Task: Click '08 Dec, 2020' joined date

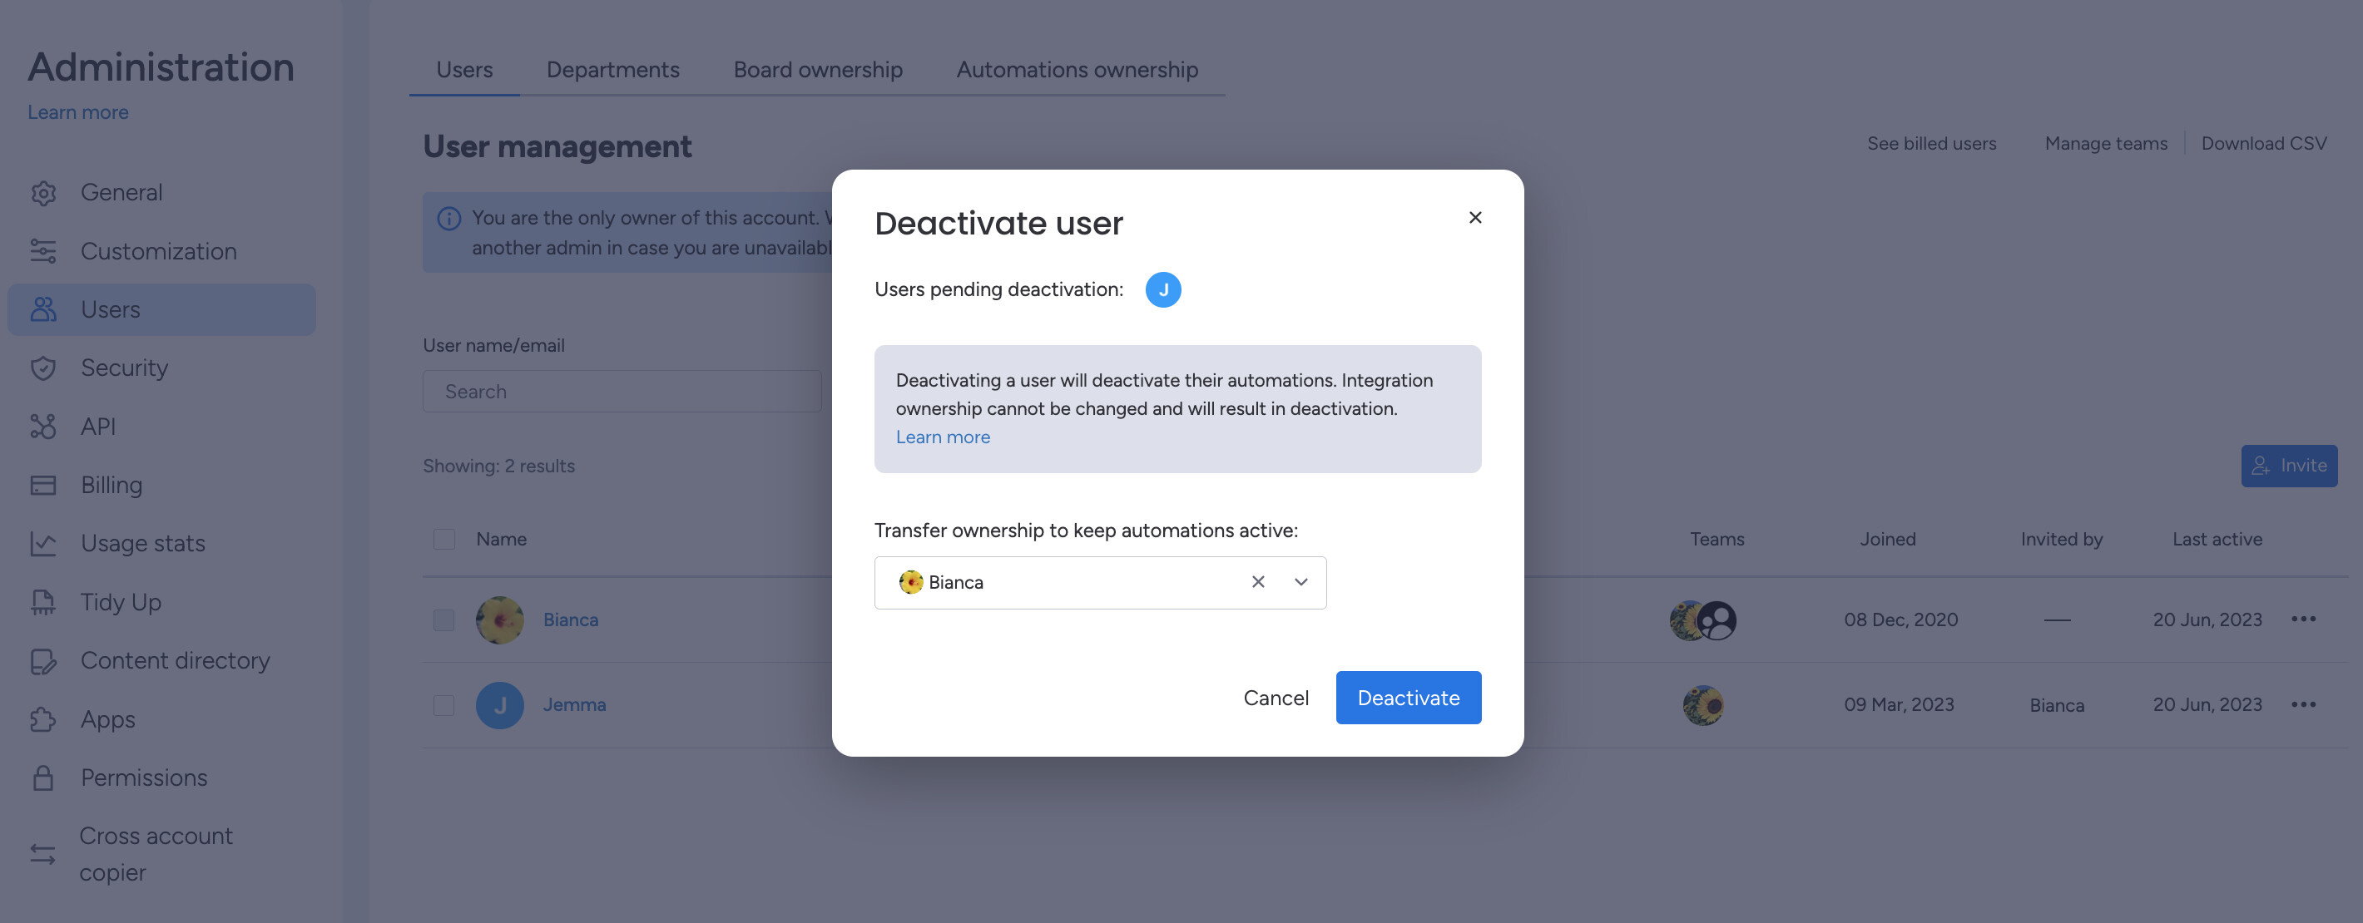Action: tap(1900, 620)
